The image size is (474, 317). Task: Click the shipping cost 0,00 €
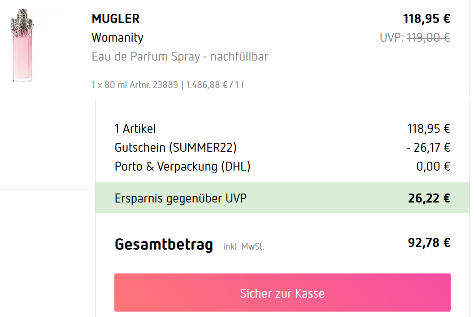pos(433,167)
